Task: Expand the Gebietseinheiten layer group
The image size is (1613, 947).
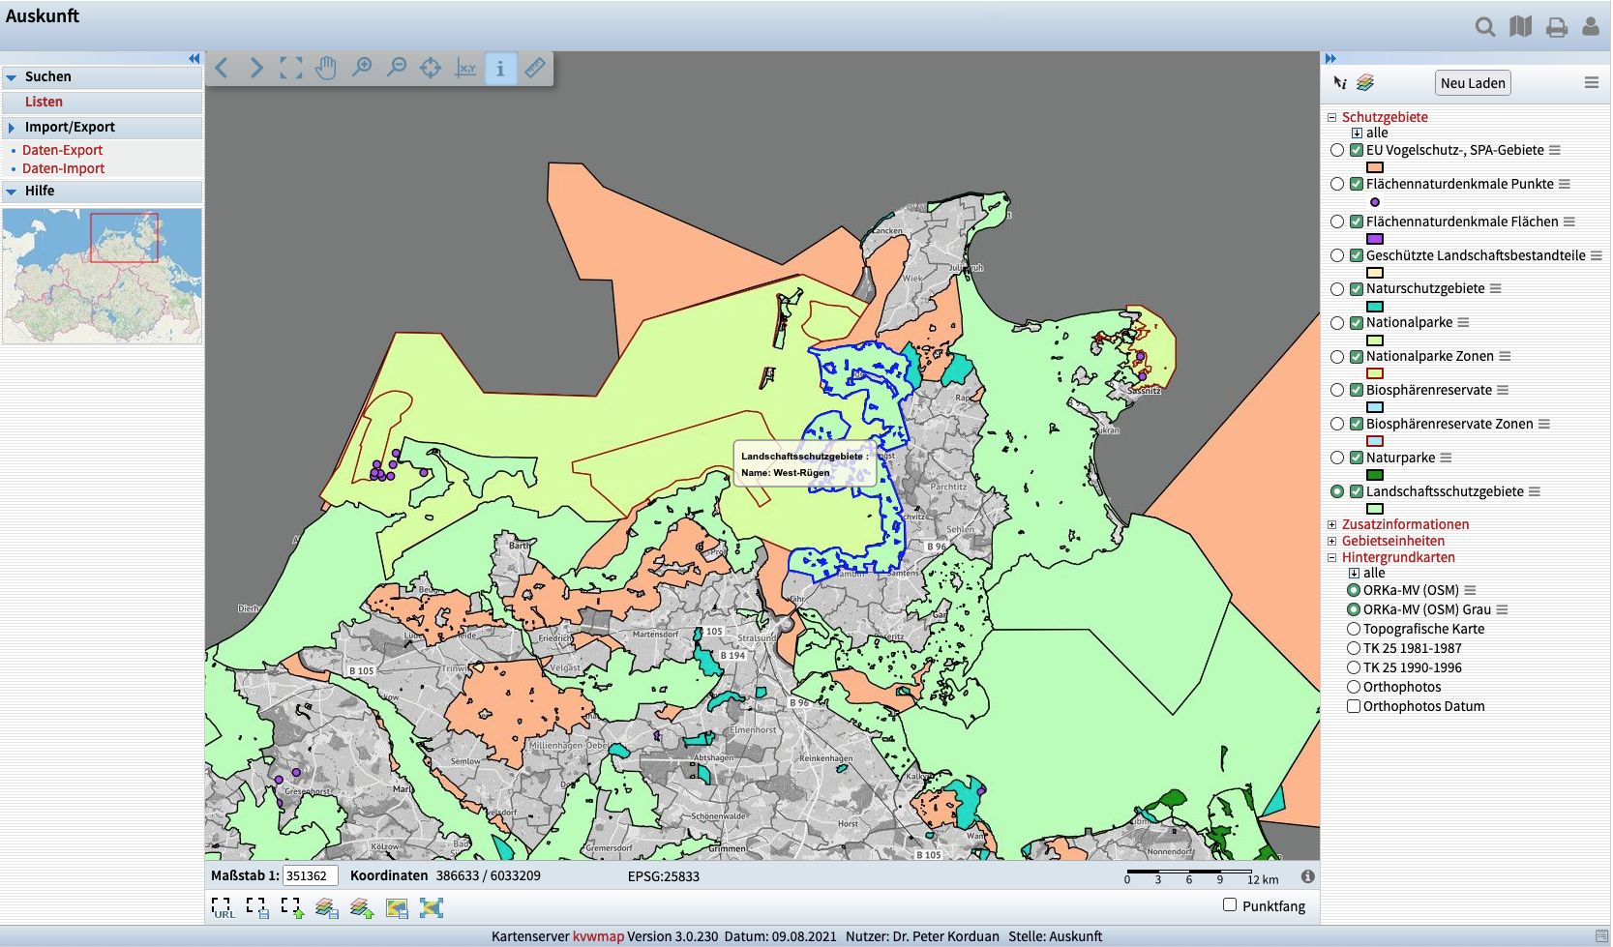Action: [x=1331, y=541]
